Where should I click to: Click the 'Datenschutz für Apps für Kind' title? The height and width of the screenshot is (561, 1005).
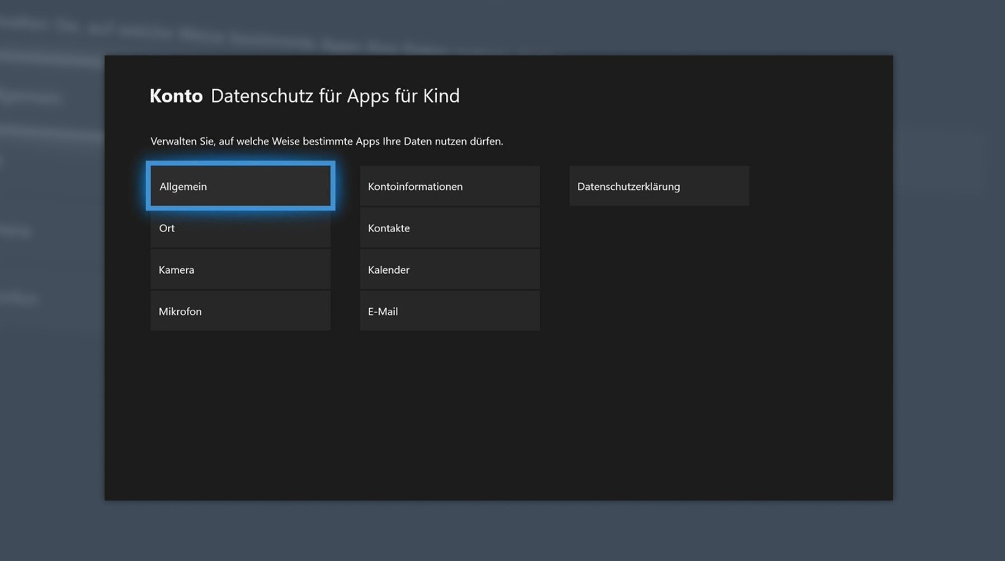pos(334,96)
